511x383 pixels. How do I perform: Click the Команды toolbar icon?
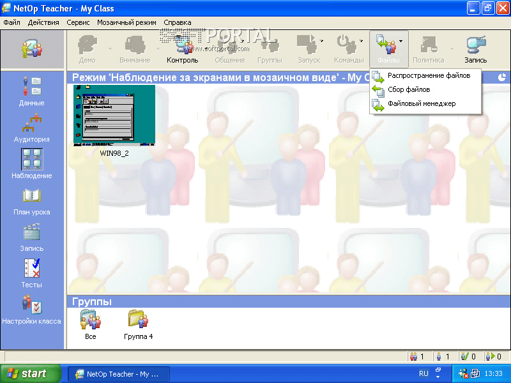point(349,49)
